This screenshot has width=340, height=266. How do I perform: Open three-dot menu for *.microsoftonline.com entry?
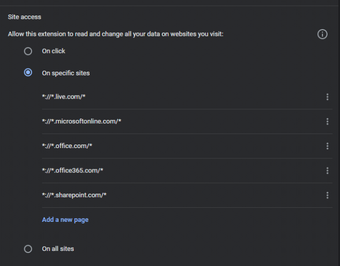327,122
